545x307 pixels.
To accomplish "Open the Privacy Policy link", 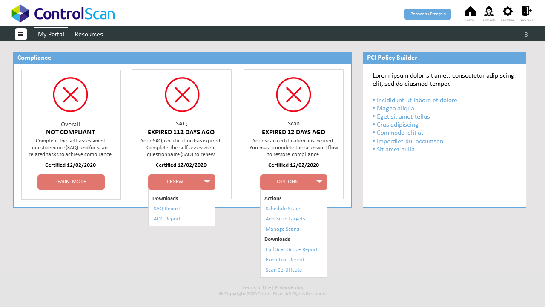I will pos(289,287).
